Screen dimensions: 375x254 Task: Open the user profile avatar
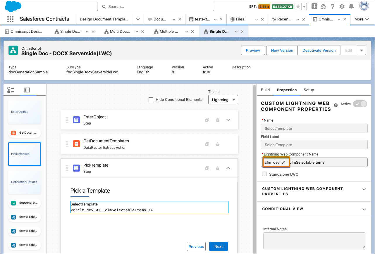[x=364, y=6]
